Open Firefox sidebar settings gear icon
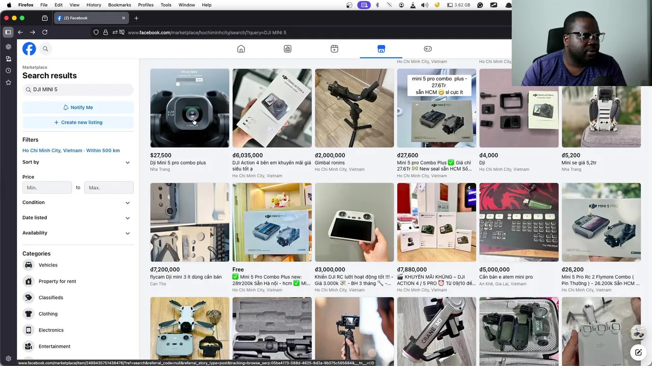 [8, 358]
